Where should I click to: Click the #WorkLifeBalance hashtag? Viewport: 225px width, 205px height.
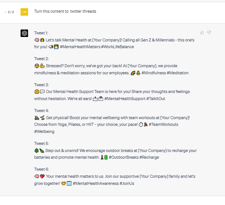(117, 47)
